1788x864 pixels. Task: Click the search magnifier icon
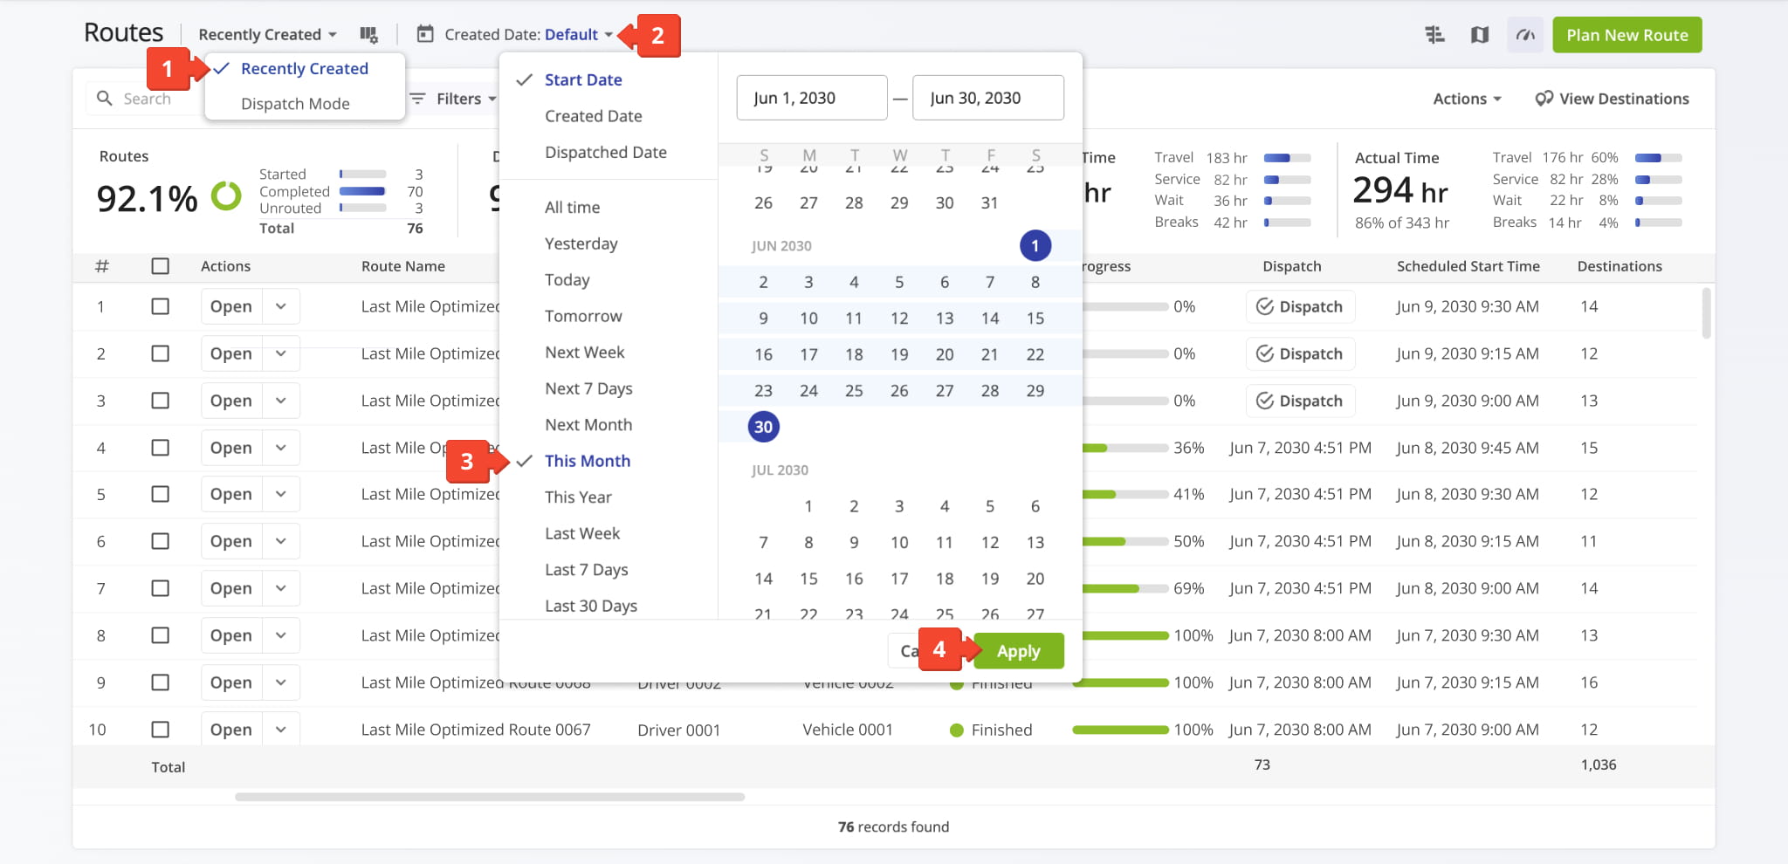(x=105, y=99)
